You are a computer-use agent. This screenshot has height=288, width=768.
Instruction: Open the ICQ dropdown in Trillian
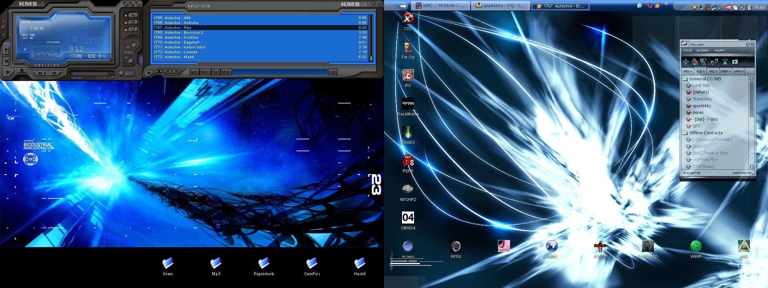(x=700, y=71)
